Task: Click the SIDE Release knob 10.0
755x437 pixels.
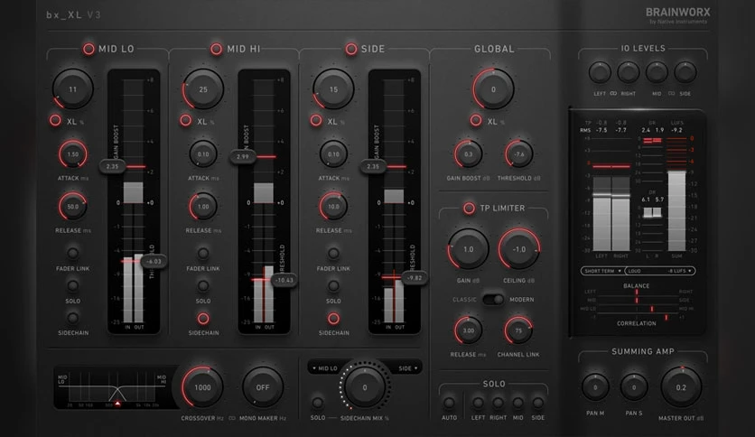Action: 333,207
